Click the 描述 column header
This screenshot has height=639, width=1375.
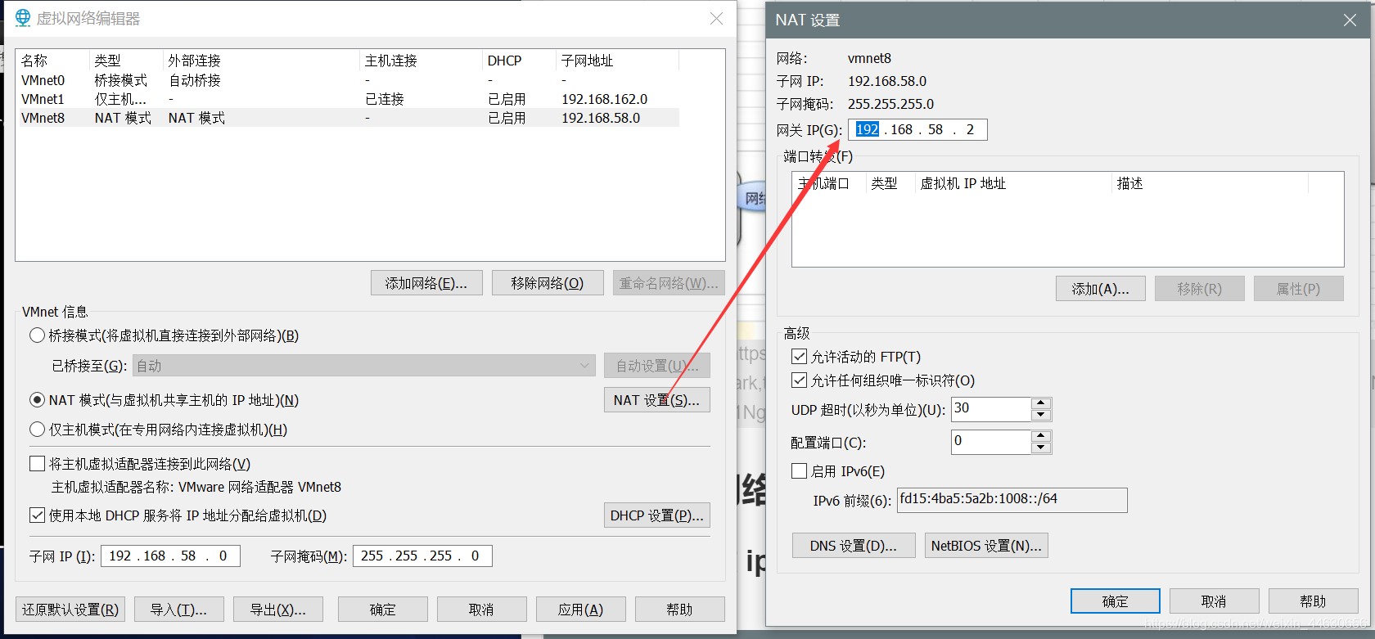coord(1210,183)
